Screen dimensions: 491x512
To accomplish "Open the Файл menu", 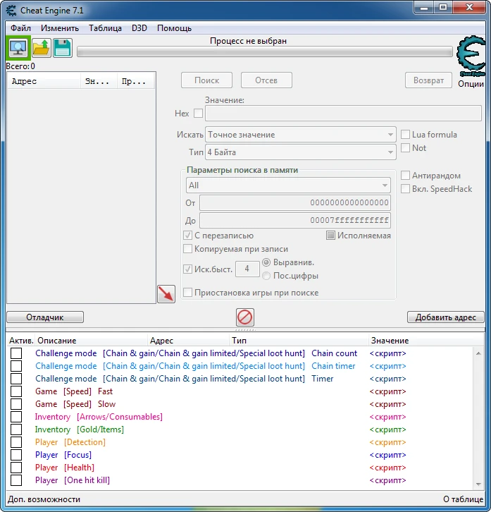I will pos(20,28).
